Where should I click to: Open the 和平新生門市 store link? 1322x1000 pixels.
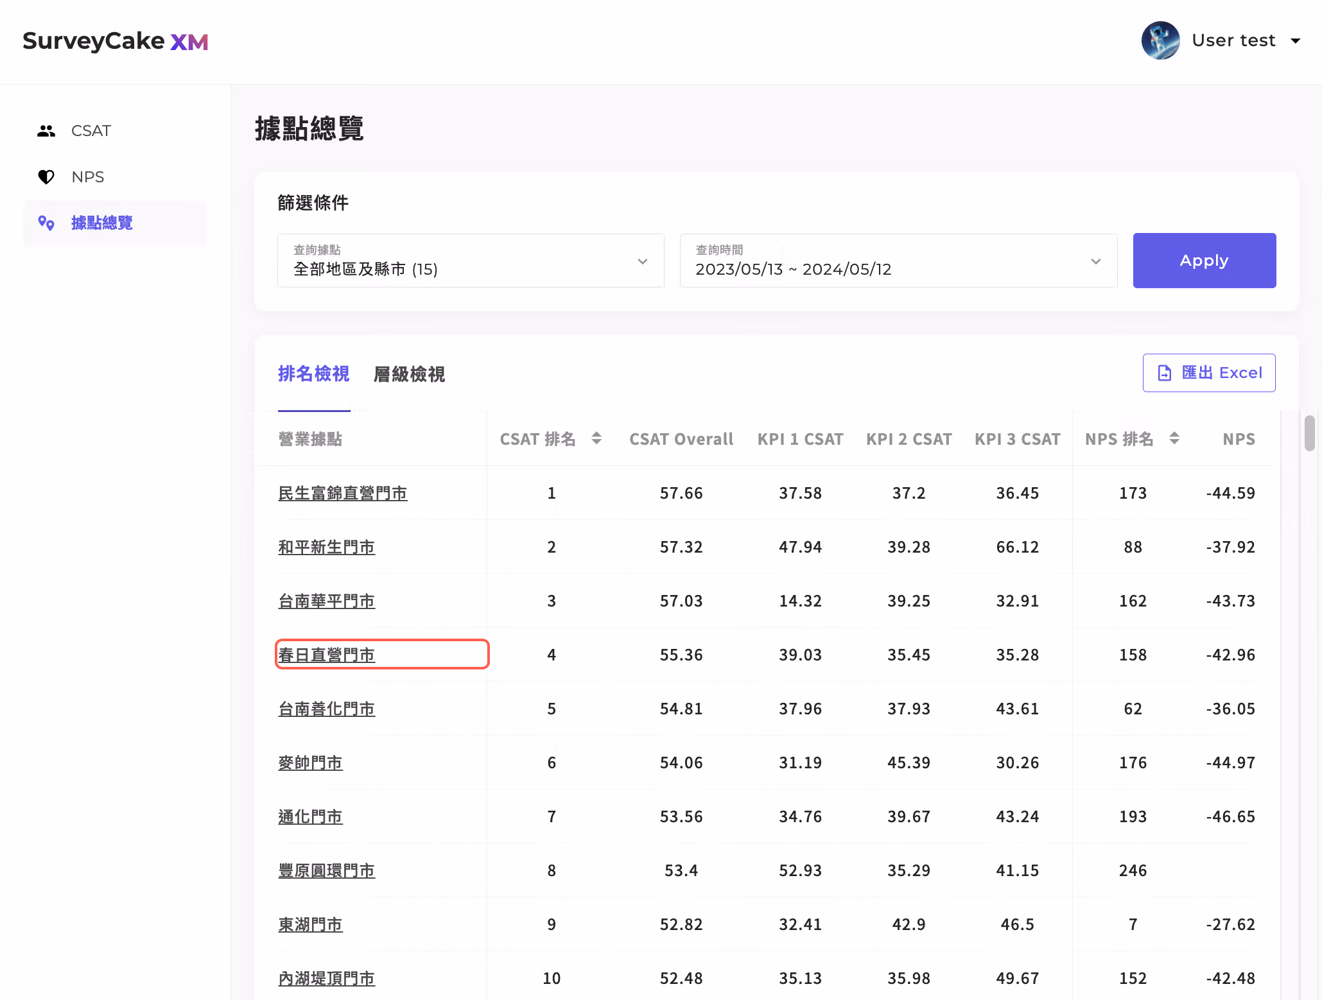point(327,547)
